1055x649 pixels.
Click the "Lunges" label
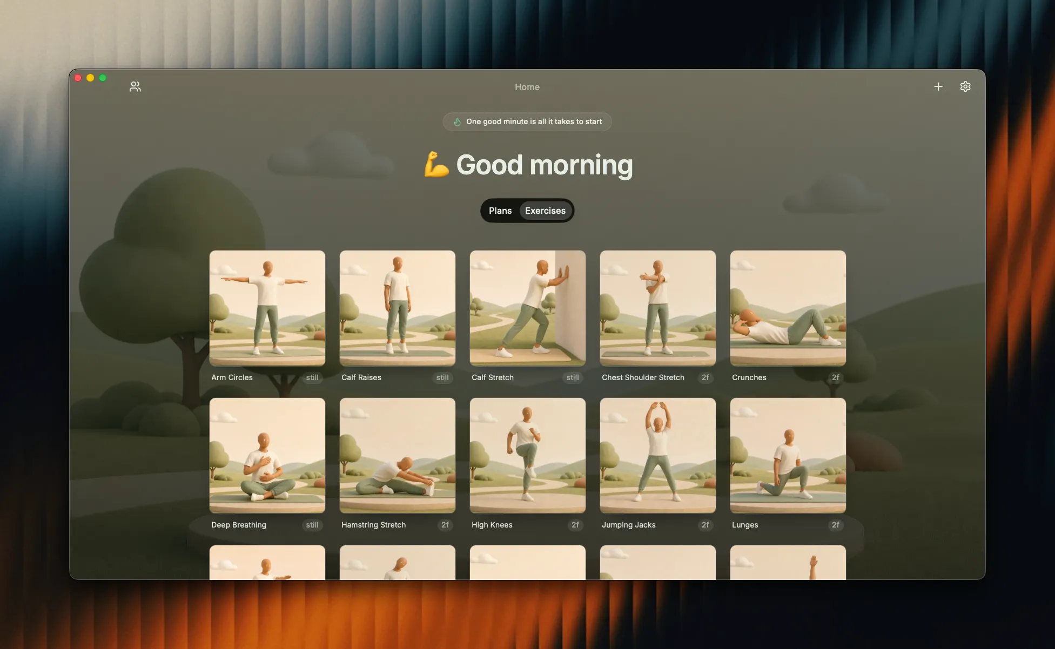pyautogui.click(x=745, y=525)
